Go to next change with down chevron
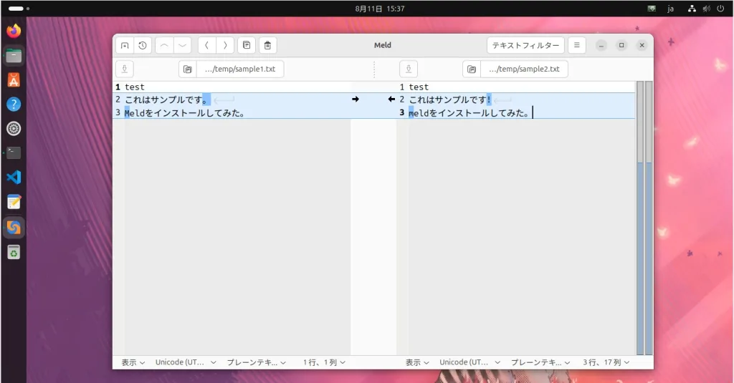734x383 pixels. tap(183, 45)
